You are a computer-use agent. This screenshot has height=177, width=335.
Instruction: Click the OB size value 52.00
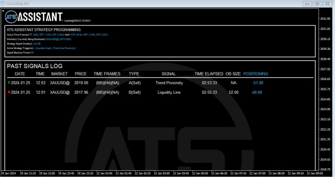[234, 92]
